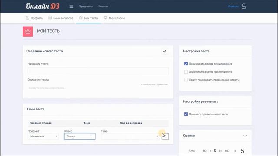Click the панель инструментов link
The height and width of the screenshot is (156, 278).
(154, 84)
